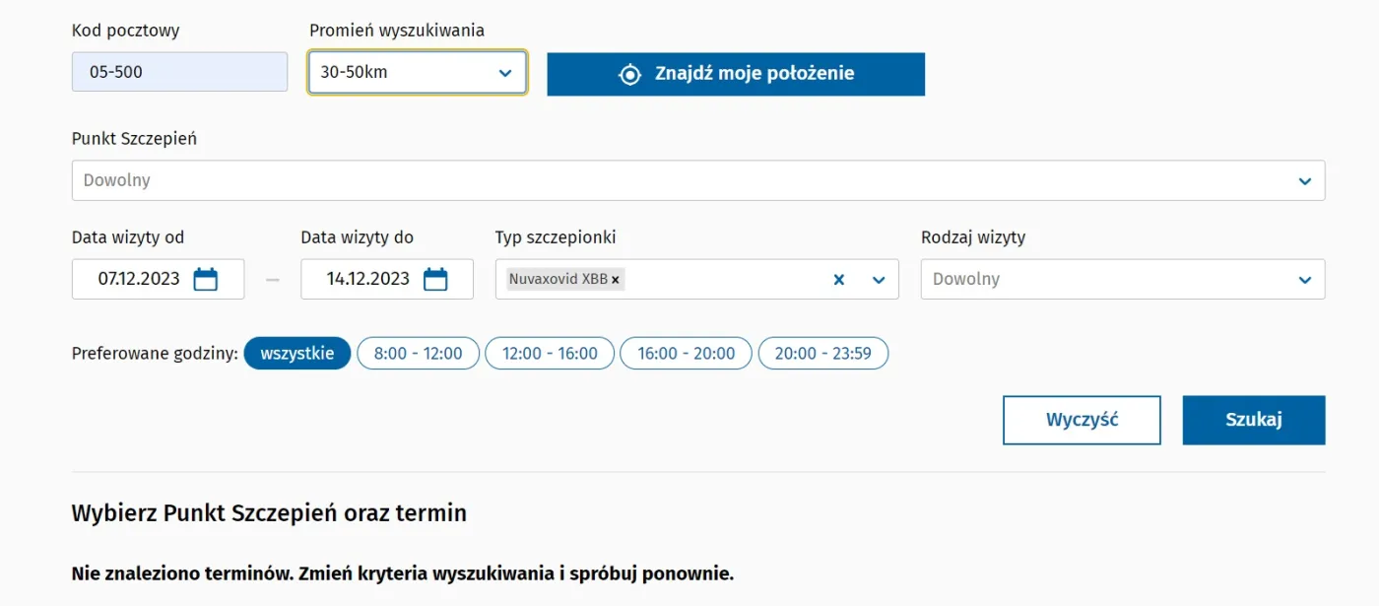Click the Wyczyść button
This screenshot has height=606, width=1379.
point(1082,420)
